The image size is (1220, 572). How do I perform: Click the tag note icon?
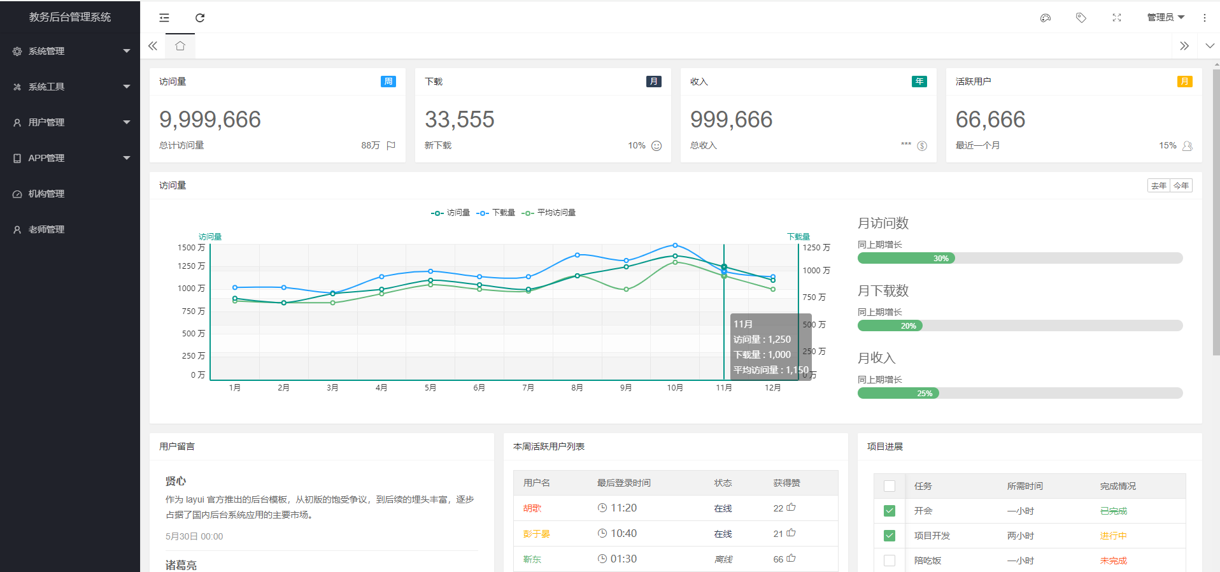coord(1081,18)
